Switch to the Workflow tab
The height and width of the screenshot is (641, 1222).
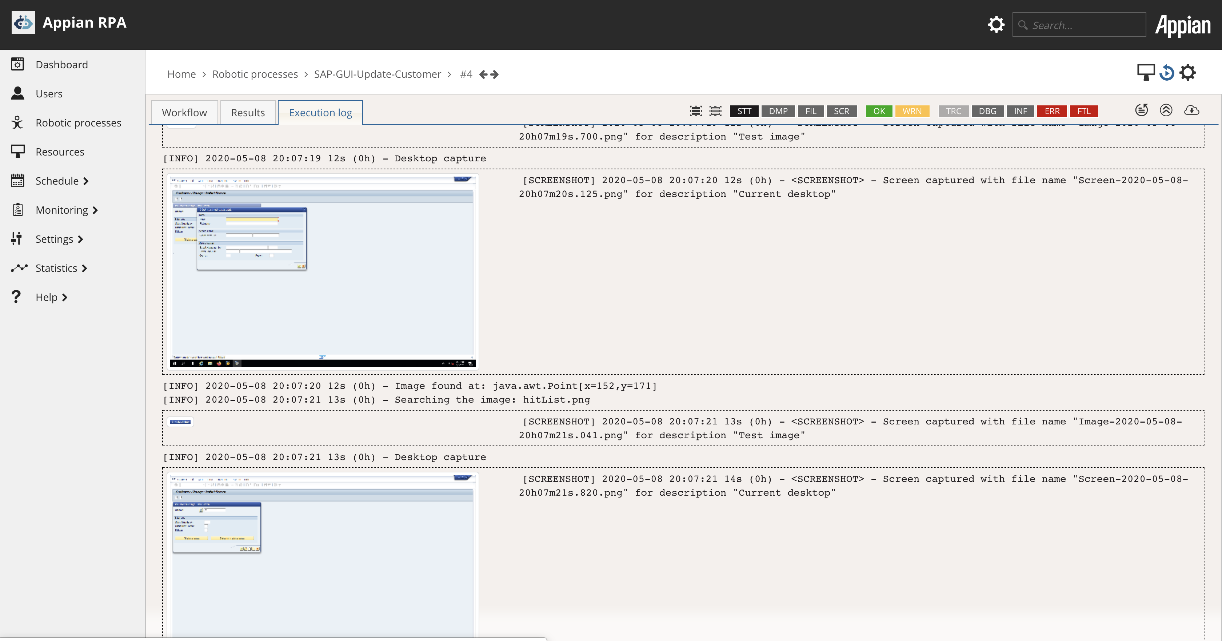(x=184, y=113)
